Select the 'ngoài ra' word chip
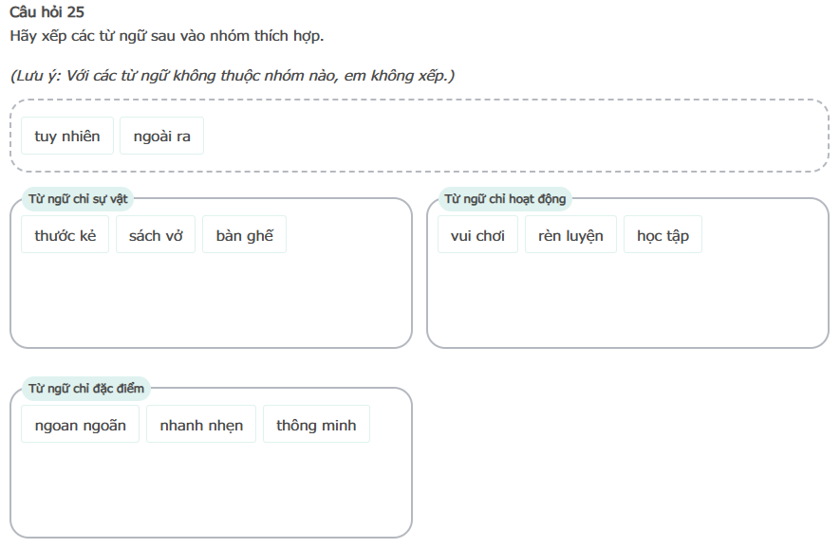Viewport: 840px width, 548px height. point(161,137)
